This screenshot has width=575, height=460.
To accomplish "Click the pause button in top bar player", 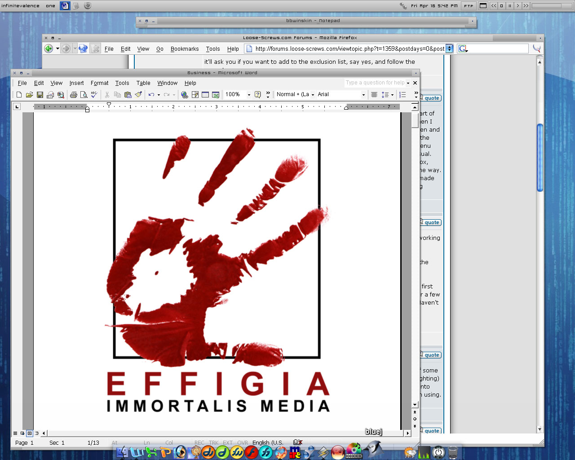I will (509, 6).
